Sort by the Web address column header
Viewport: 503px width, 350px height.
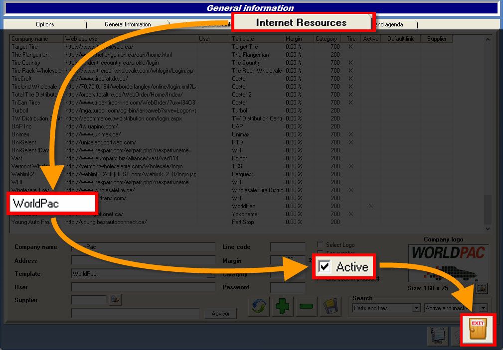(x=130, y=39)
